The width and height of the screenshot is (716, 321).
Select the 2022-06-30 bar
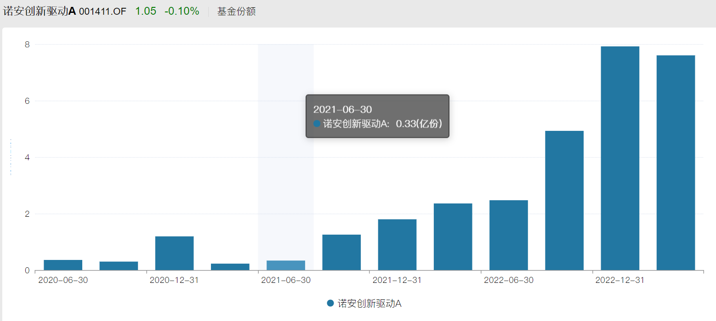[x=509, y=235]
